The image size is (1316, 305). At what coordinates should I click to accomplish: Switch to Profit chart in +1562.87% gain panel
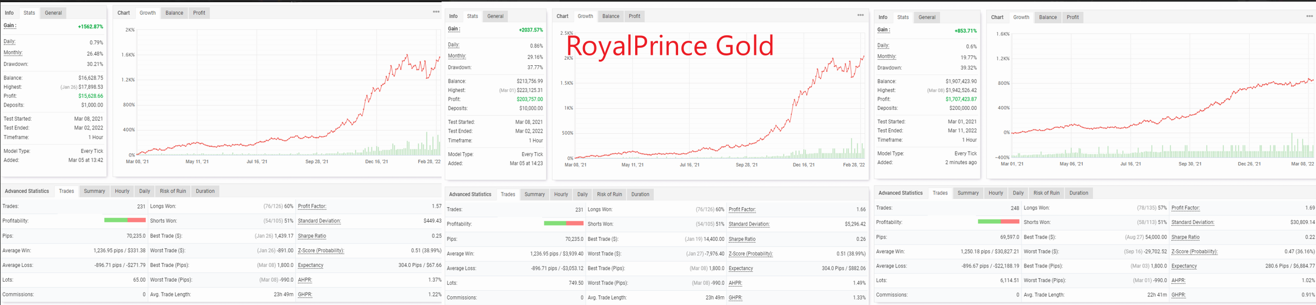[199, 13]
